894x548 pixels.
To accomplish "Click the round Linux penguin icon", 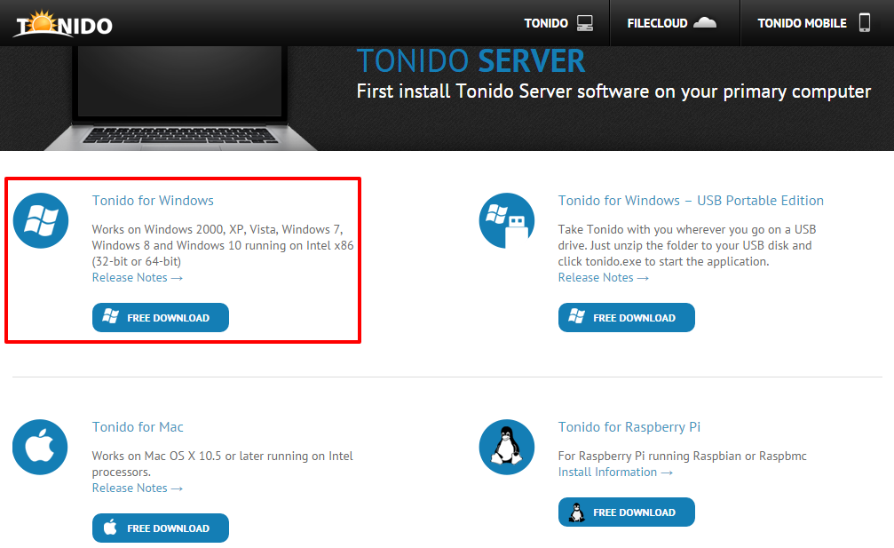I will (x=506, y=447).
